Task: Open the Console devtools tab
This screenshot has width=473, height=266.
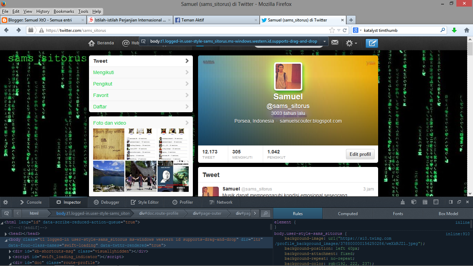Action: (x=30, y=202)
